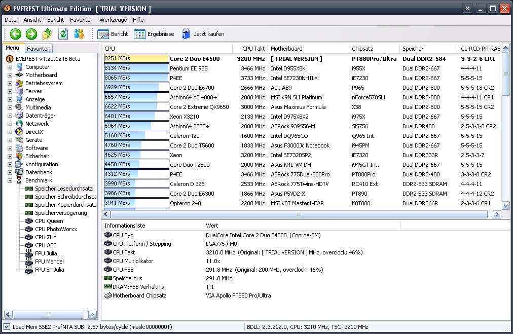The height and width of the screenshot is (334, 513).
Task: Select the Sicherheit shield icon
Action: pyautogui.click(x=20, y=156)
